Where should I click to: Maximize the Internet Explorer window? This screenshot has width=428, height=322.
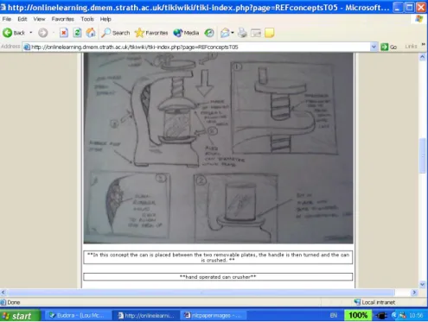pos(409,7)
